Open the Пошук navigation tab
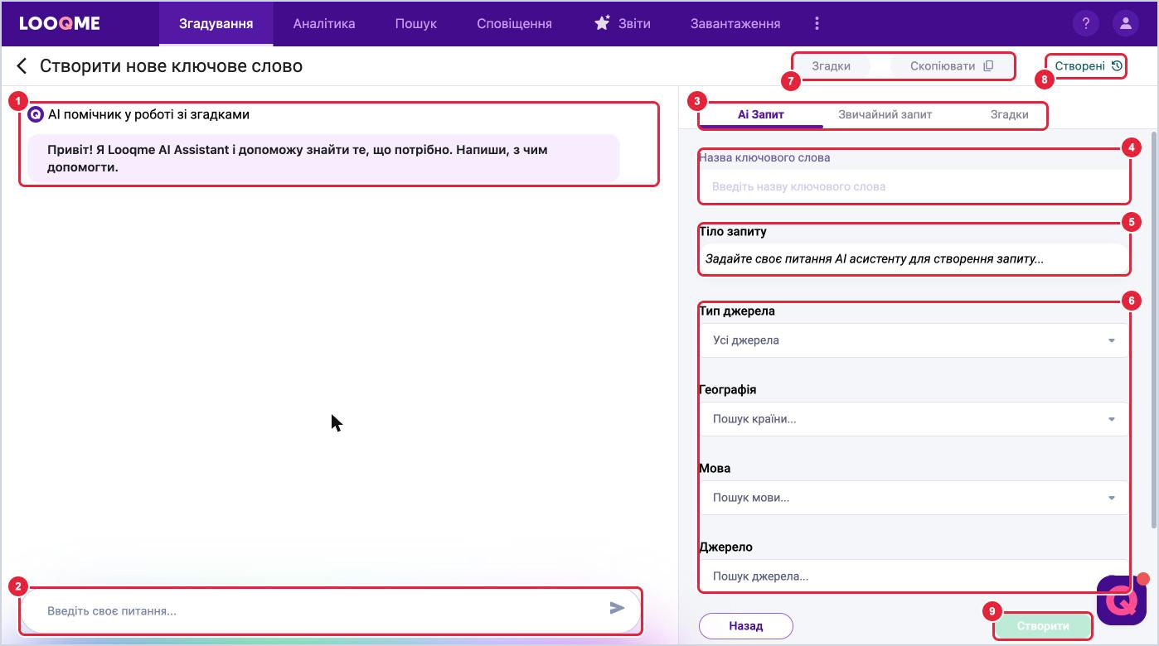Screen dimensions: 1159x646 click(x=416, y=23)
